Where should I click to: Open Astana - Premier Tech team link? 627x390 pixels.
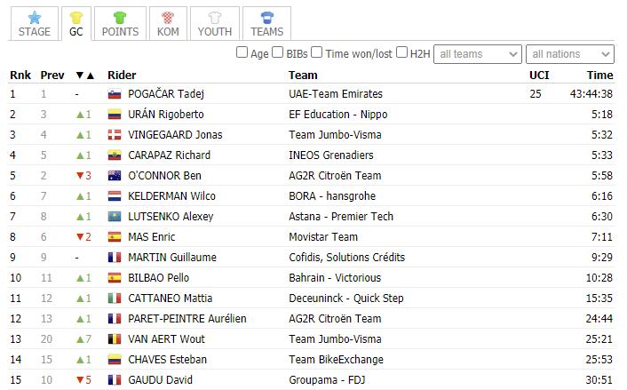point(341,217)
